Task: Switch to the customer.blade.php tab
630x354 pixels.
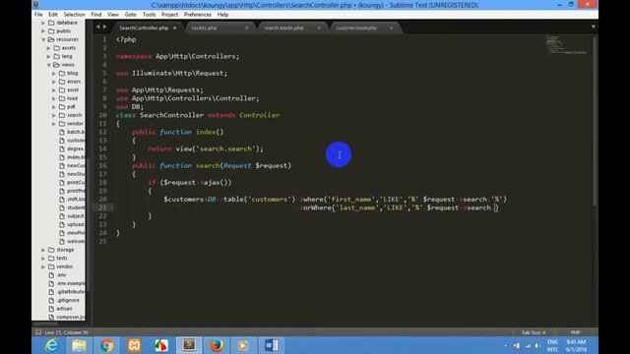Action: pyautogui.click(x=365, y=28)
